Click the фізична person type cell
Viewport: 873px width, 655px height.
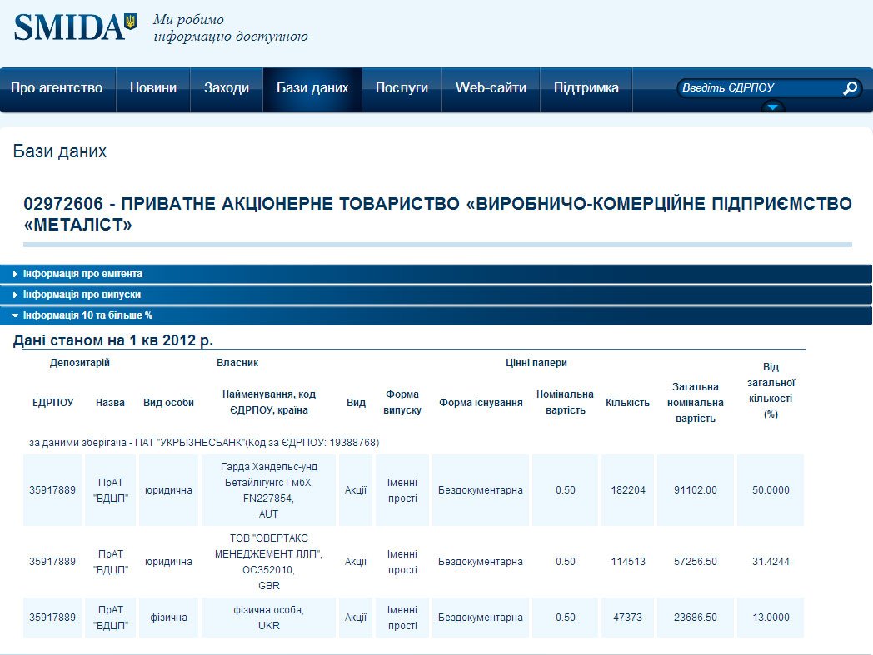click(x=169, y=618)
